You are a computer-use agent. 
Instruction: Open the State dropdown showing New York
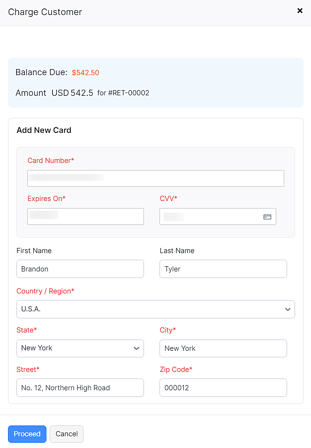coord(75,348)
